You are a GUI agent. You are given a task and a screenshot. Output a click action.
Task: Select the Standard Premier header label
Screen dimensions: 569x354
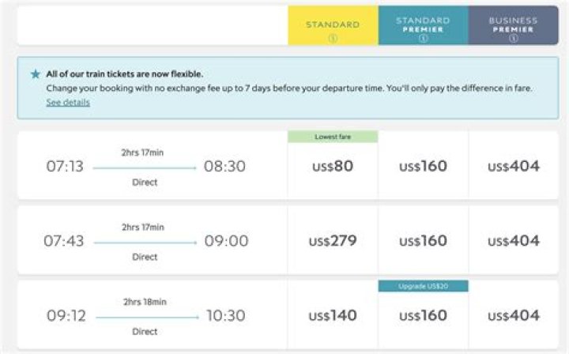(x=423, y=24)
